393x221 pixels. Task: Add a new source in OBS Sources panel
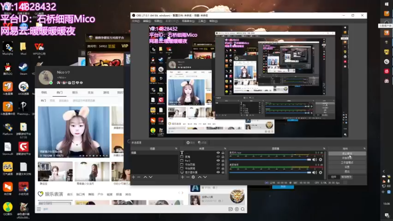coord(182,177)
